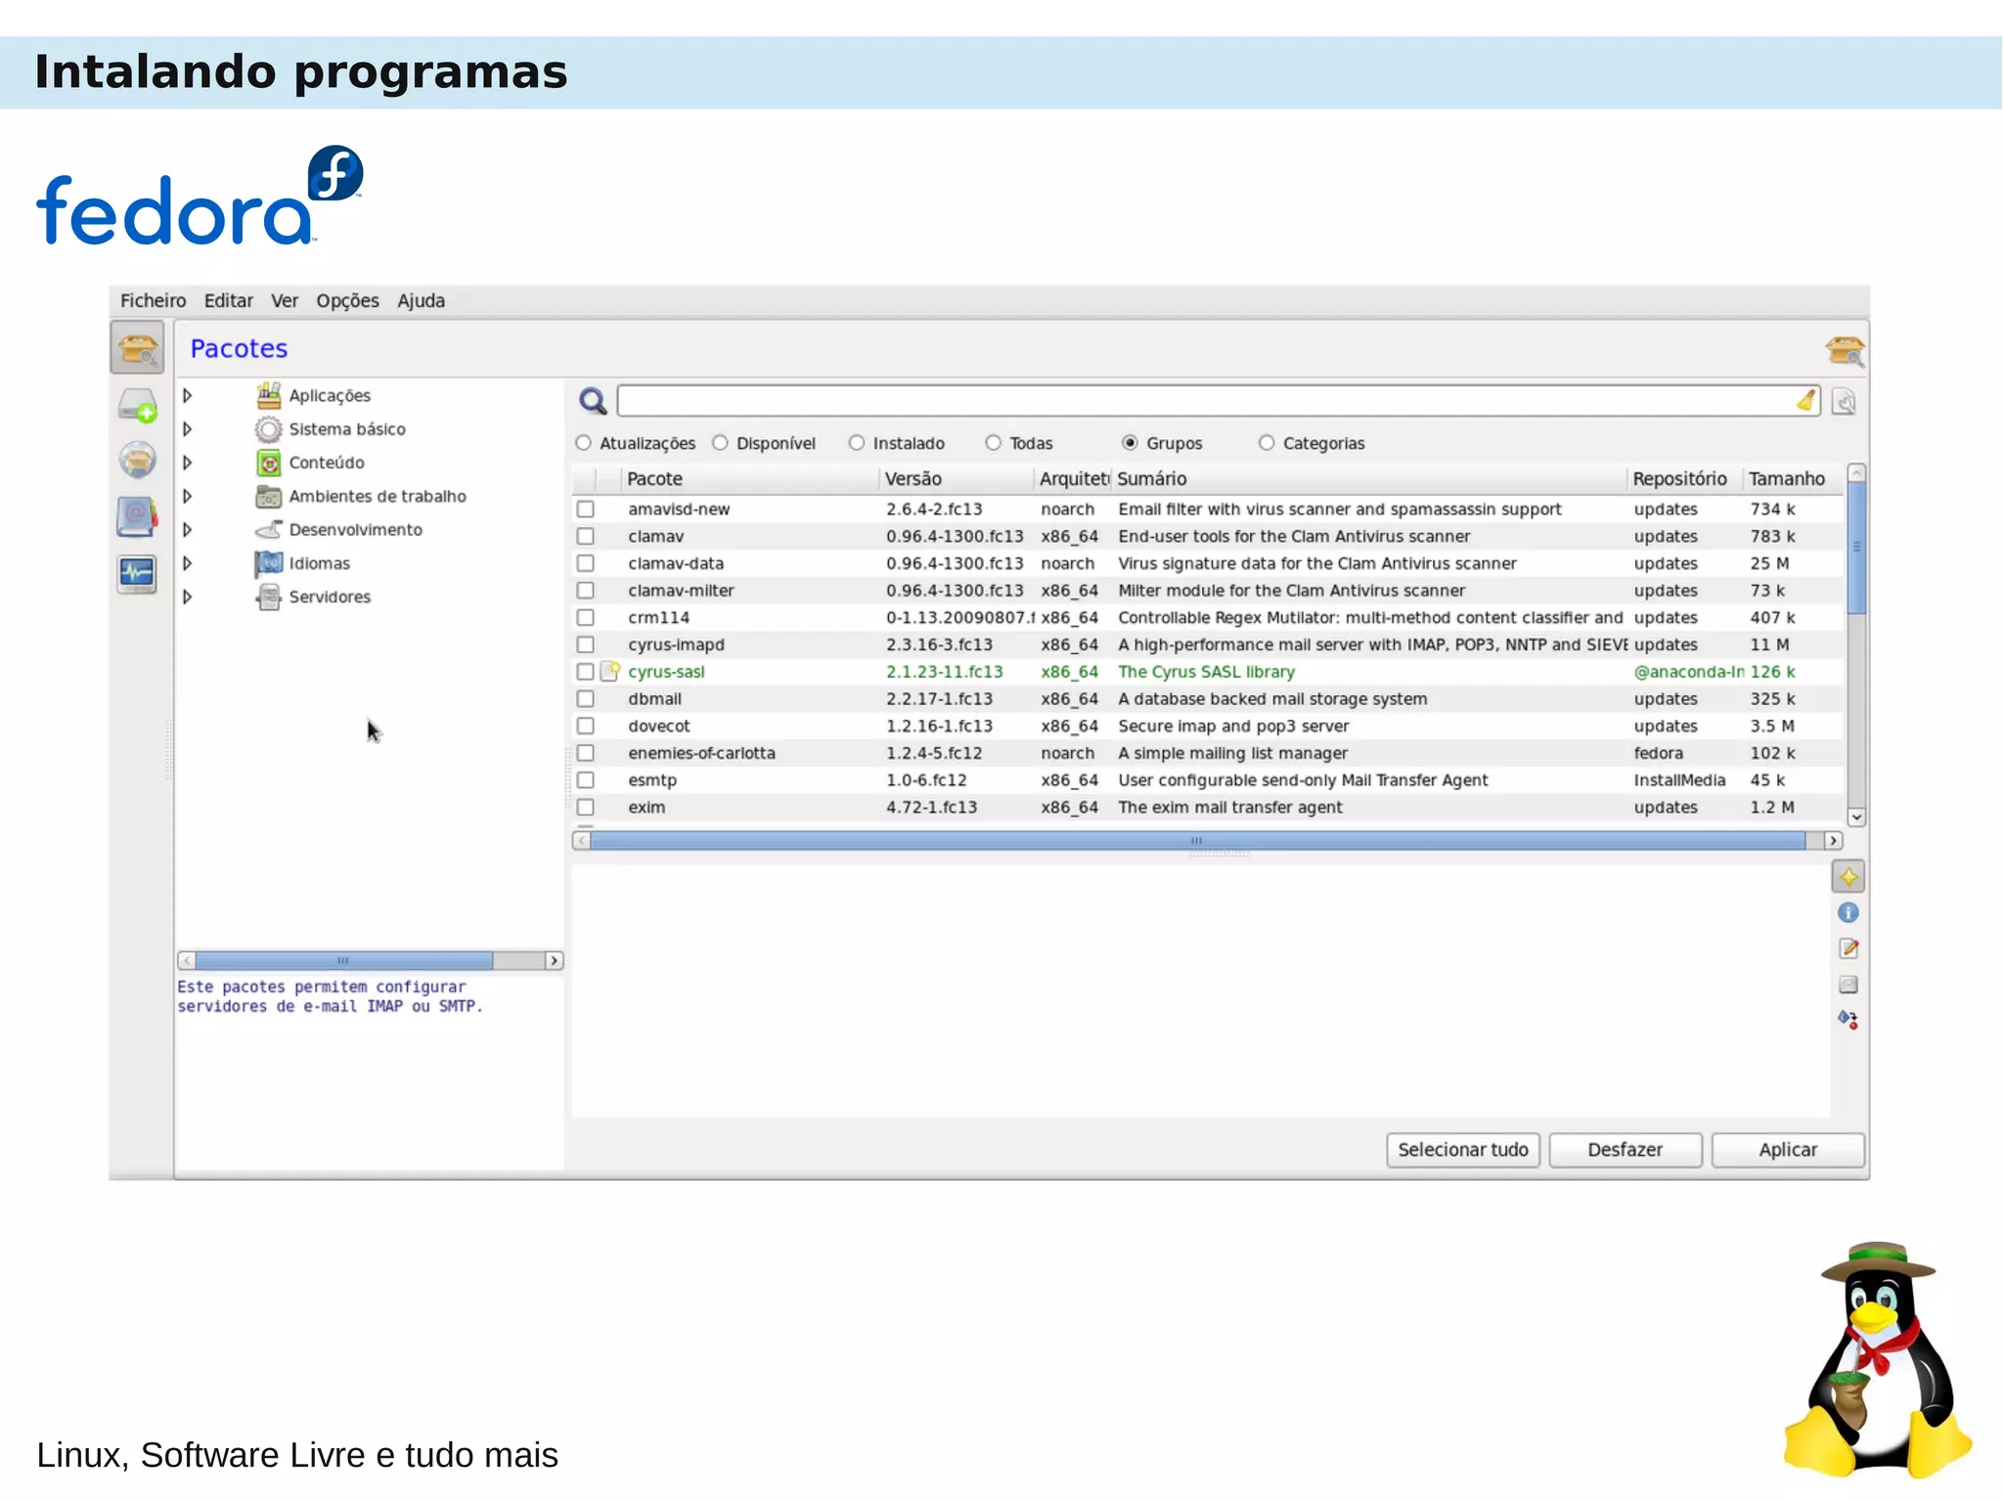
Task: Check the exim package checkbox
Action: [586, 808]
